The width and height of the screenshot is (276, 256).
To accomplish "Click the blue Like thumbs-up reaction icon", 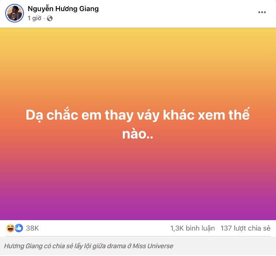I will click(19, 228).
